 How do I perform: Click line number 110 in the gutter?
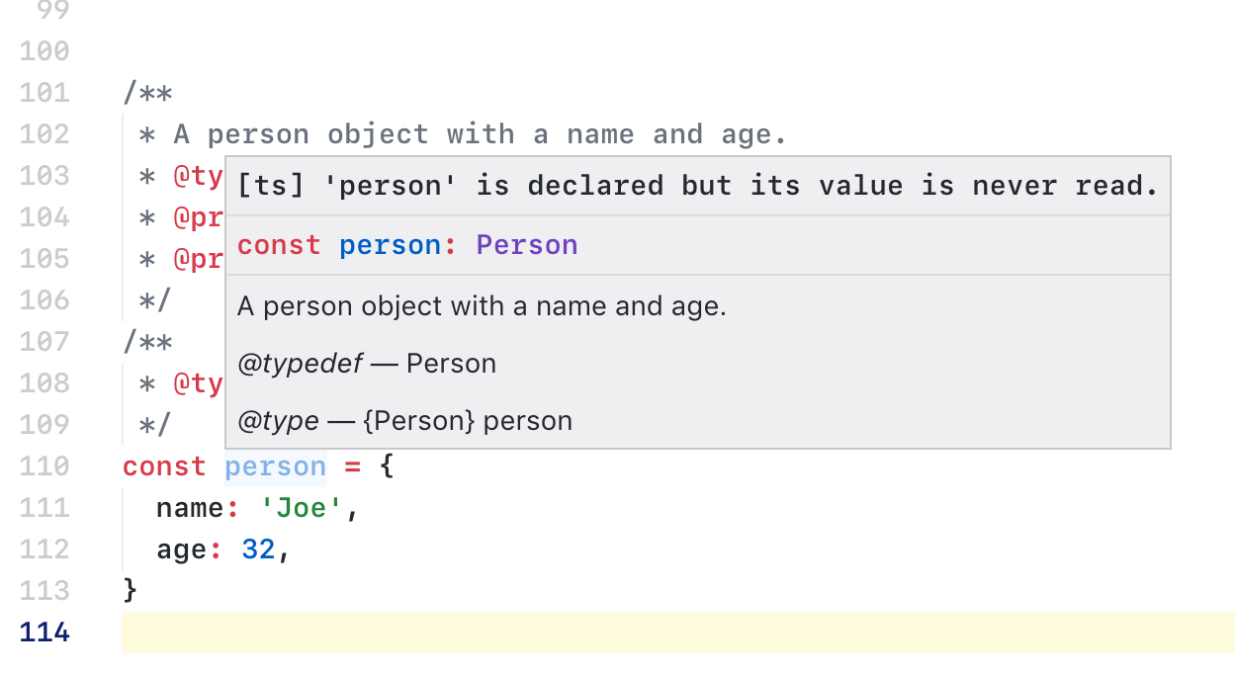44,465
